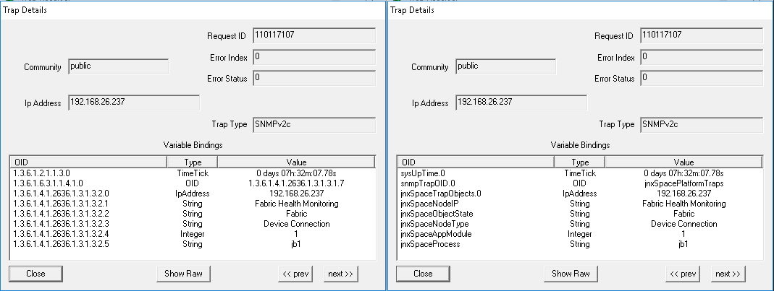Click Ip Address field in right dialog
The width and height of the screenshot is (774, 291).
click(505, 103)
